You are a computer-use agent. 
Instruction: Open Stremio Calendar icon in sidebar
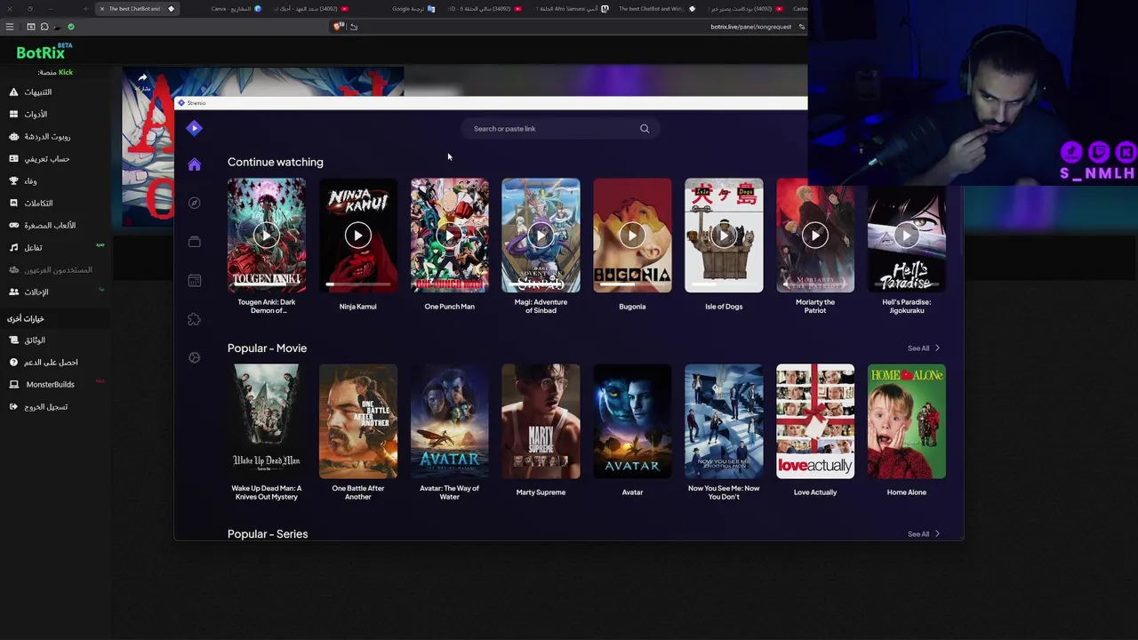coord(194,280)
